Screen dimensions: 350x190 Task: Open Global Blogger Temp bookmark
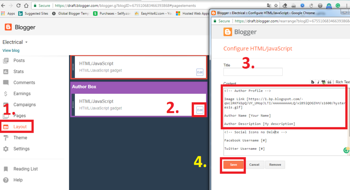point(70,14)
